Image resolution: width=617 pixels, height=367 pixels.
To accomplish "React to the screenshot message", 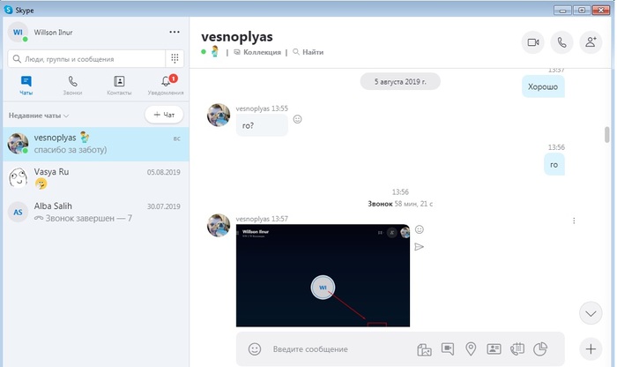I will [x=420, y=229].
